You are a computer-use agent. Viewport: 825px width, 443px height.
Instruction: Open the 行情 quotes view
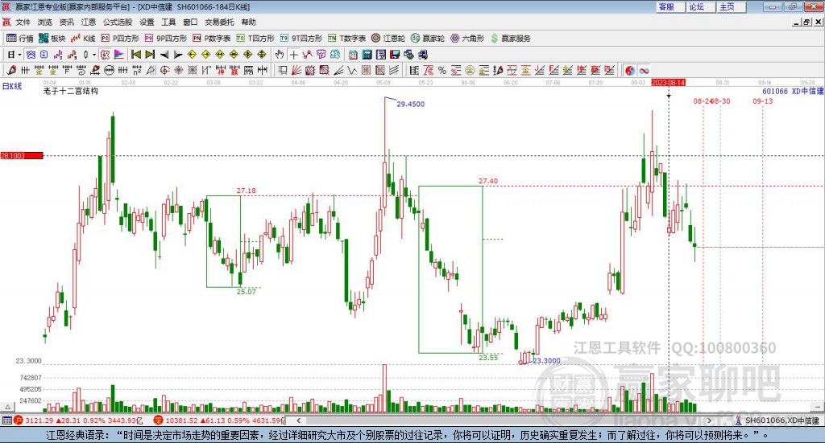pyautogui.click(x=20, y=39)
